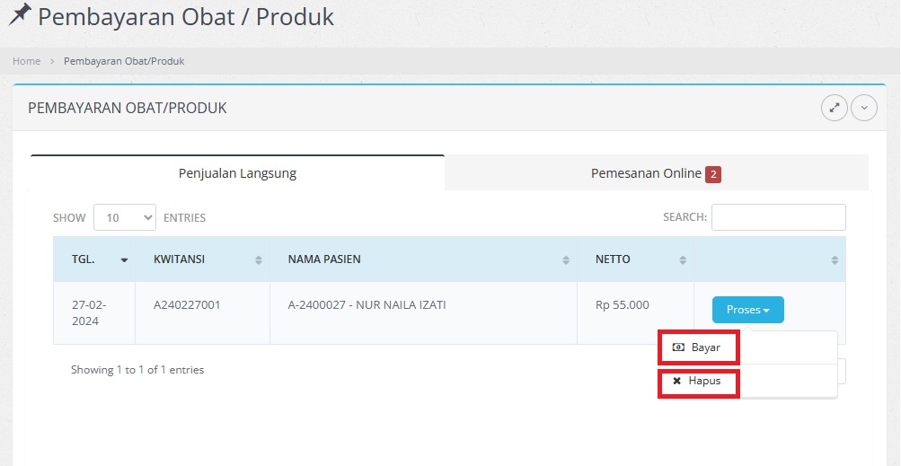Focus the Search input field
Viewport: 901px width, 466px height.
pyautogui.click(x=778, y=217)
